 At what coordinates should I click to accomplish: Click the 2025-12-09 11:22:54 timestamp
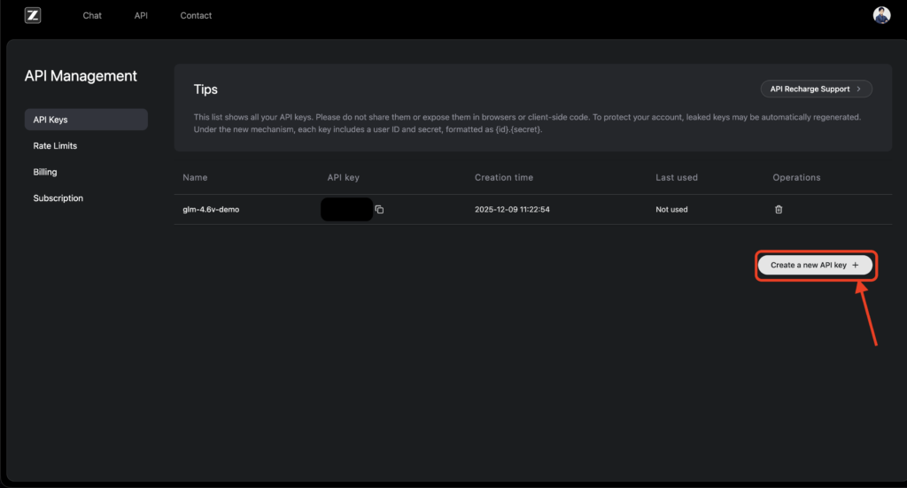click(514, 210)
